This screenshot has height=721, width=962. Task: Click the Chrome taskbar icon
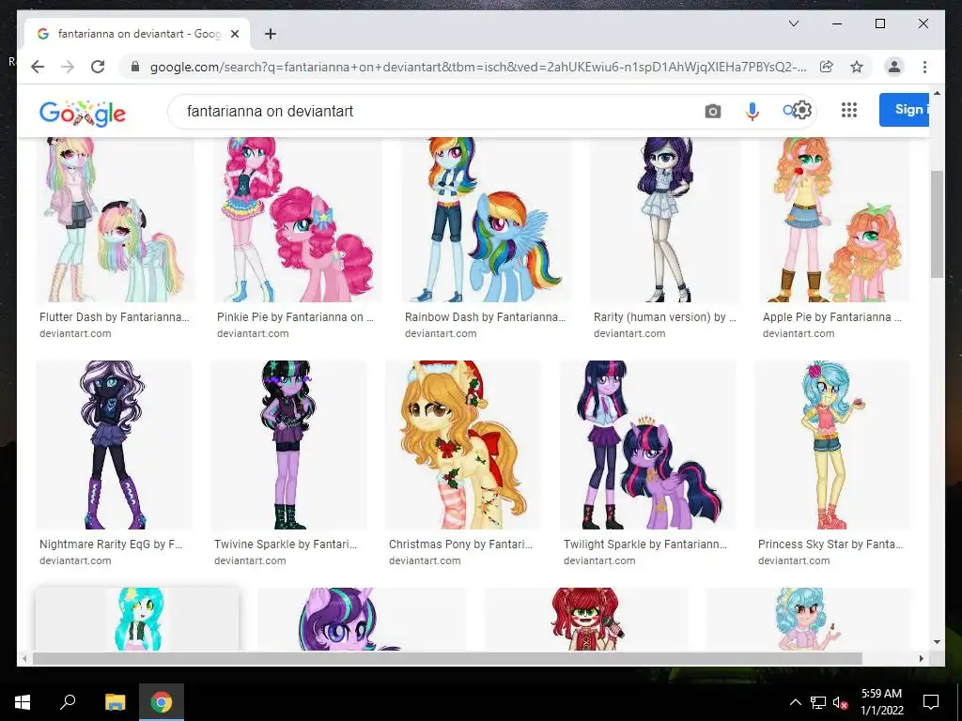162,702
